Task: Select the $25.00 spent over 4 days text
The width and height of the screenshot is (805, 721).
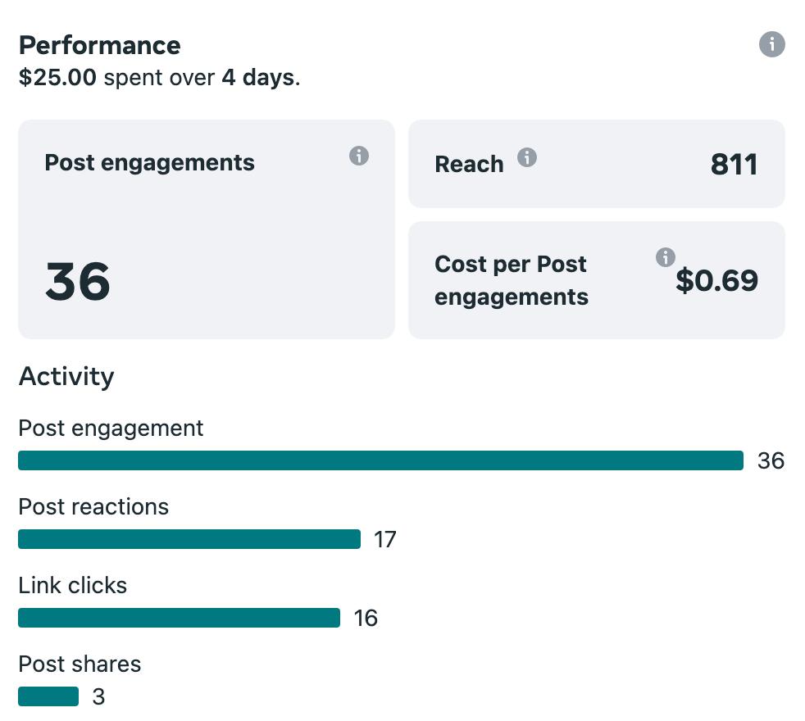Action: 159,79
